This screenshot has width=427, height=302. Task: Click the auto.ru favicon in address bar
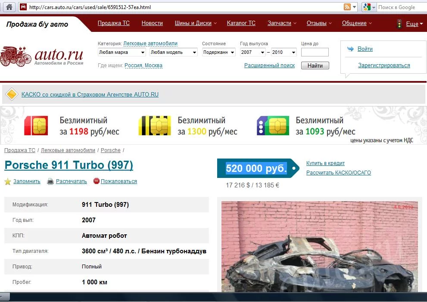point(23,7)
